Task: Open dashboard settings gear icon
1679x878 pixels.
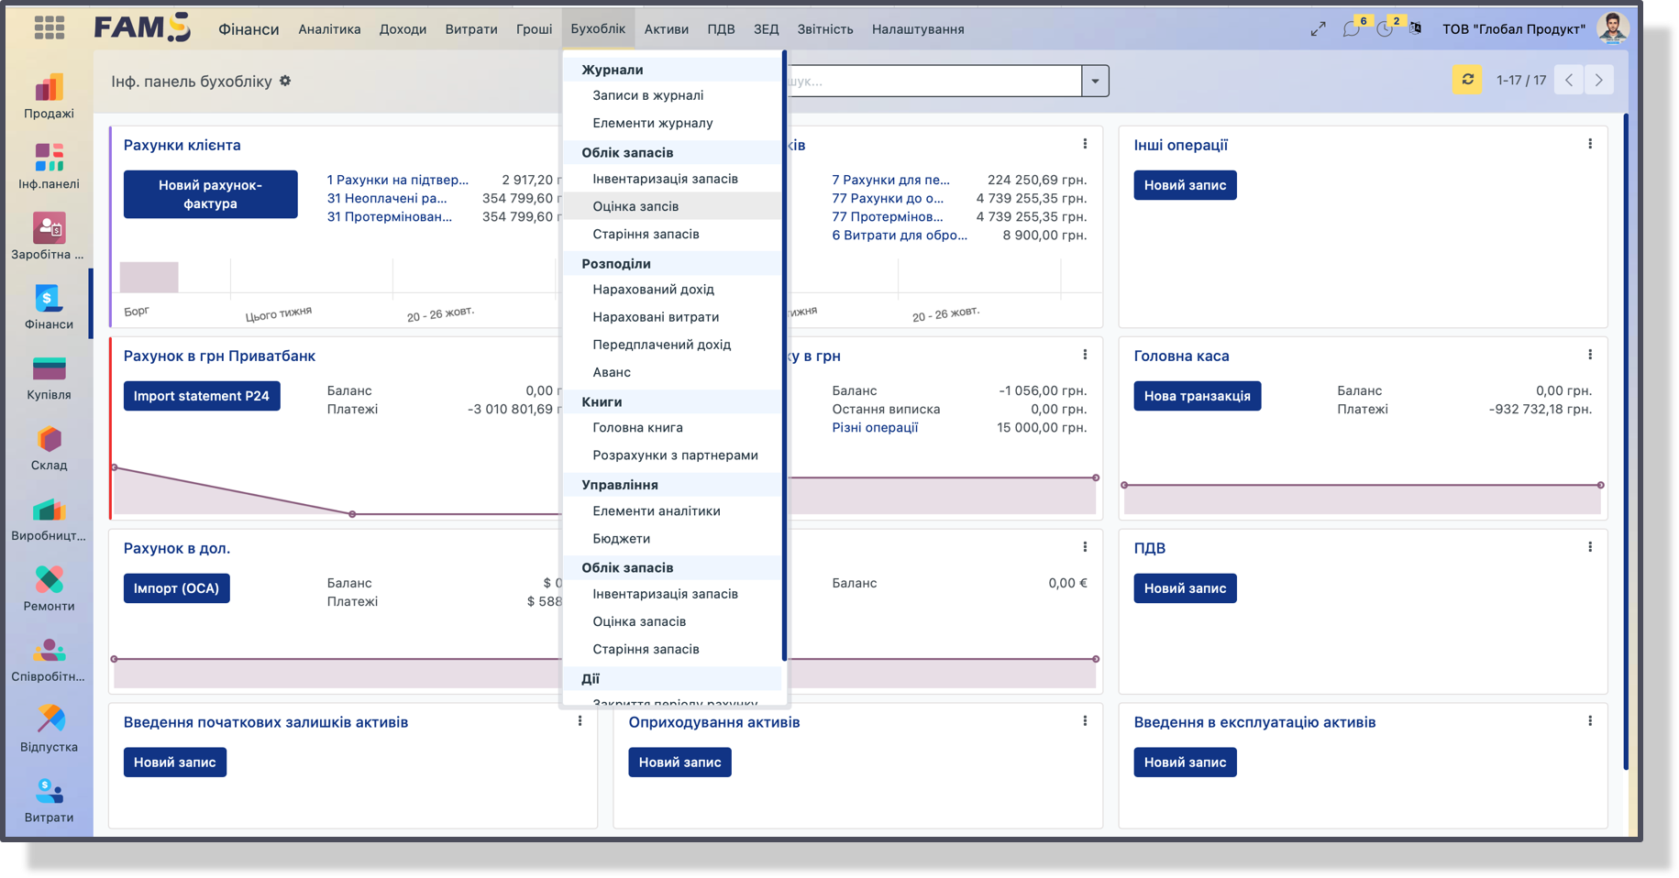Action: (x=285, y=81)
